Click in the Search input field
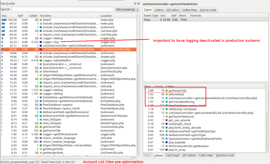Image resolution: width=270 pixels, height=164 pixels. [62, 9]
